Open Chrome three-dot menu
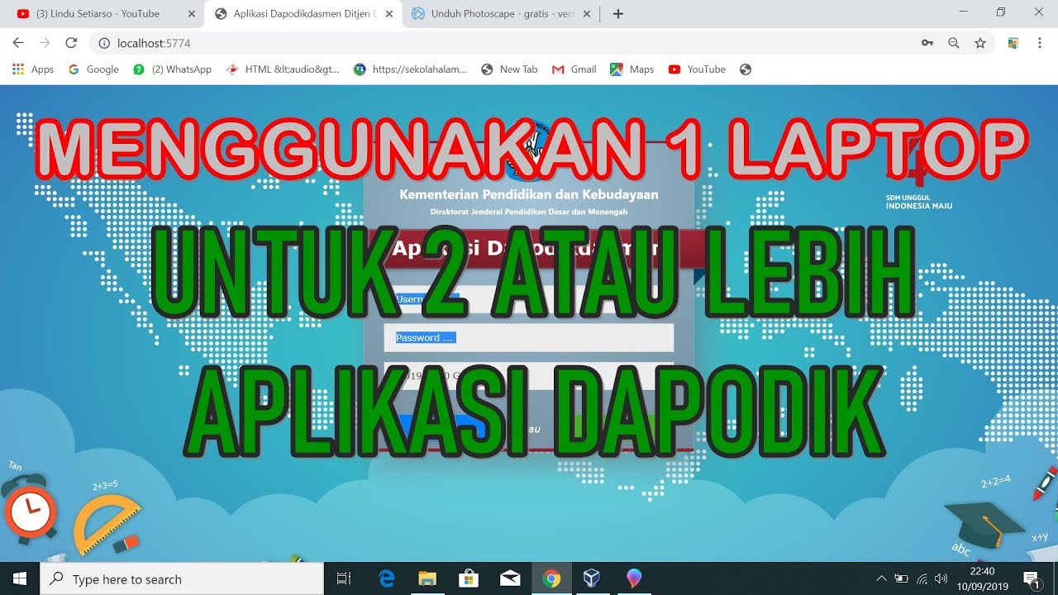Image resolution: width=1058 pixels, height=595 pixels. point(1039,43)
